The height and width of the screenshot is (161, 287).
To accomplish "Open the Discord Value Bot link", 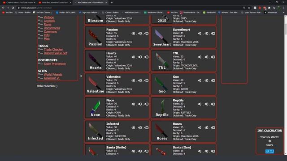I will [56, 53].
